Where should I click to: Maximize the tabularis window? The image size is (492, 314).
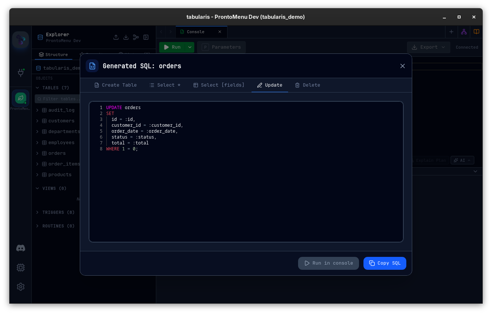pyautogui.click(x=459, y=17)
